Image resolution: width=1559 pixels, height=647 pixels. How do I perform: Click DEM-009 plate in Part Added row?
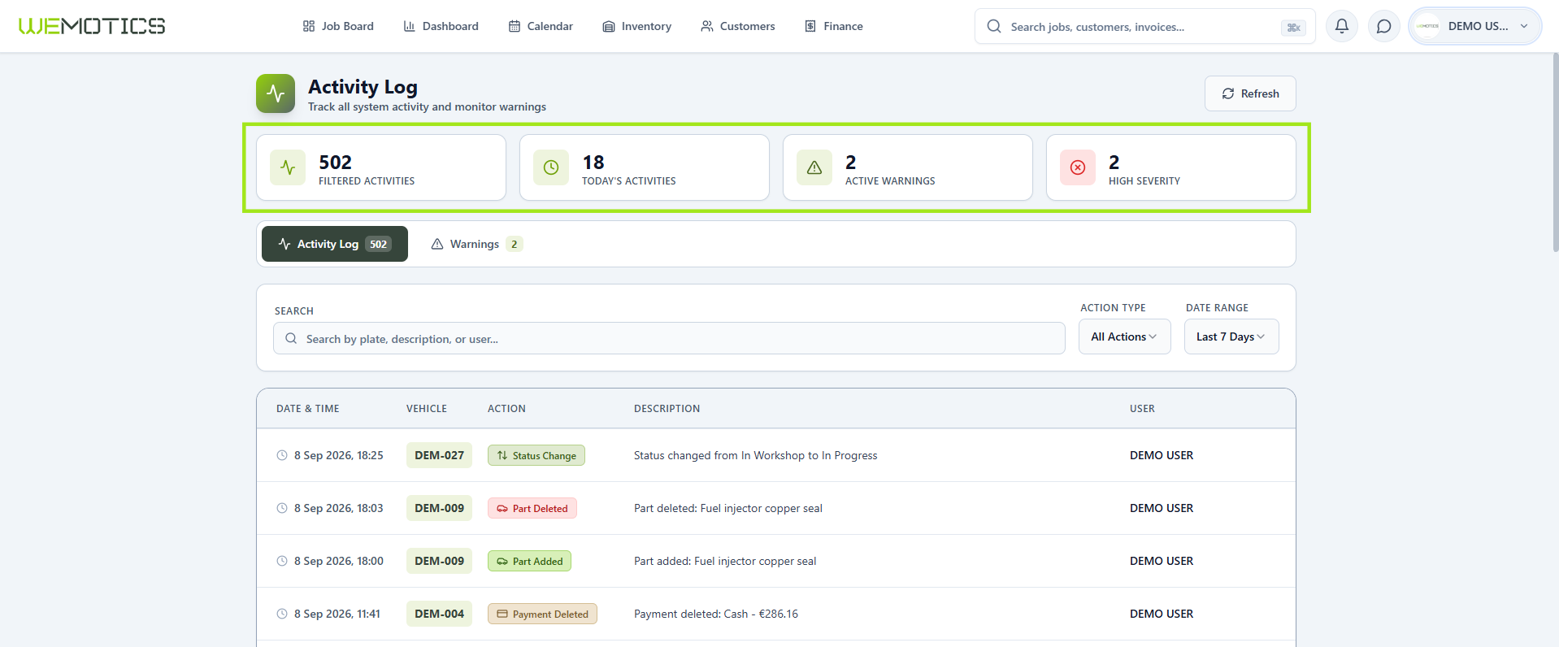click(x=439, y=561)
